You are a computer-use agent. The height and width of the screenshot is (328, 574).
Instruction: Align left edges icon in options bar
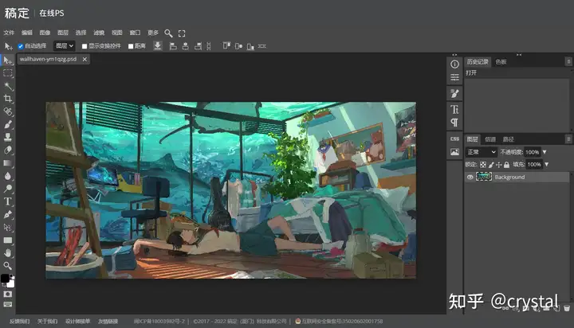pyautogui.click(x=173, y=46)
